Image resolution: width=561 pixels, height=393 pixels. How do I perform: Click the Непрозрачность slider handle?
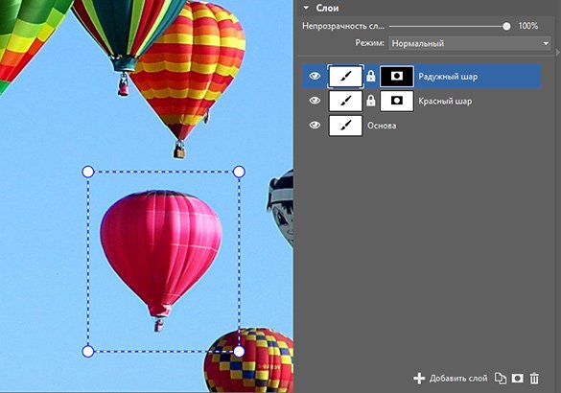tap(506, 26)
